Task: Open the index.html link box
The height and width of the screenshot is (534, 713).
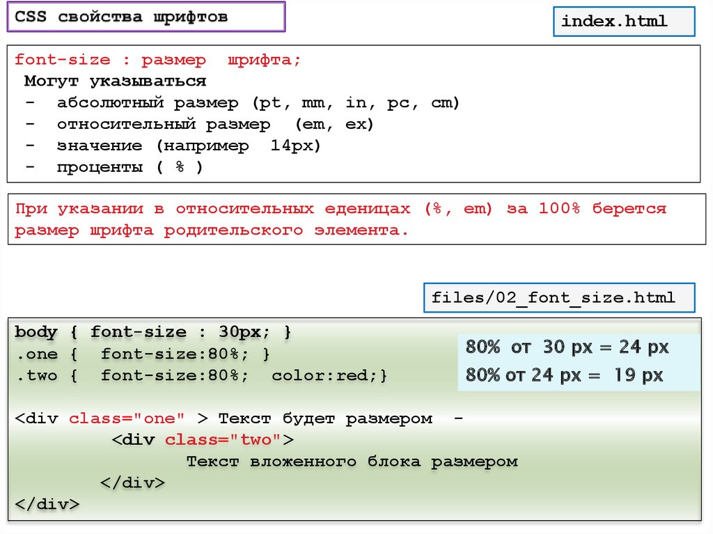Action: pos(623,22)
